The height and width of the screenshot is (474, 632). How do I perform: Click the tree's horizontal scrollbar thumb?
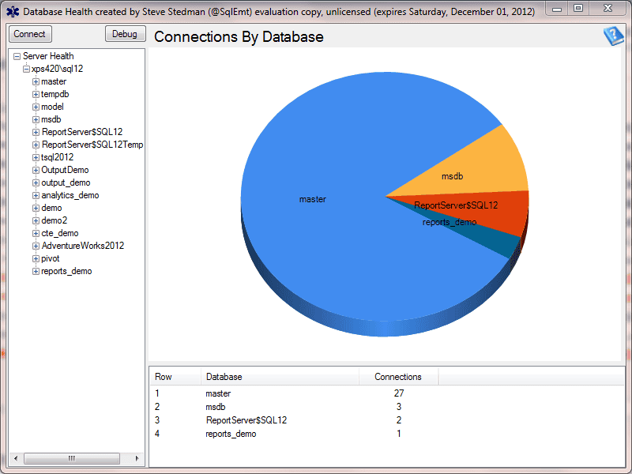(x=72, y=458)
